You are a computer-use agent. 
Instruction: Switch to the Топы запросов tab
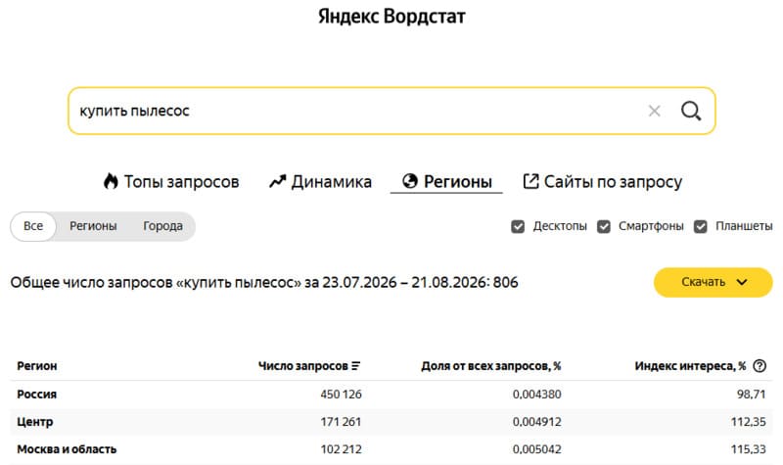point(171,182)
